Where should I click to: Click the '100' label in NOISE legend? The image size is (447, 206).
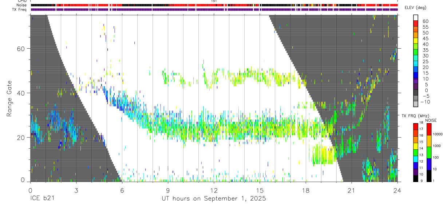pyautogui.click(x=436, y=157)
